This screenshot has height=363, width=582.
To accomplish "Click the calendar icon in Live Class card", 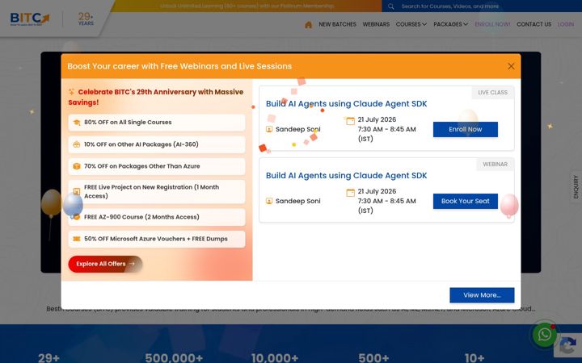I will pyautogui.click(x=350, y=121).
